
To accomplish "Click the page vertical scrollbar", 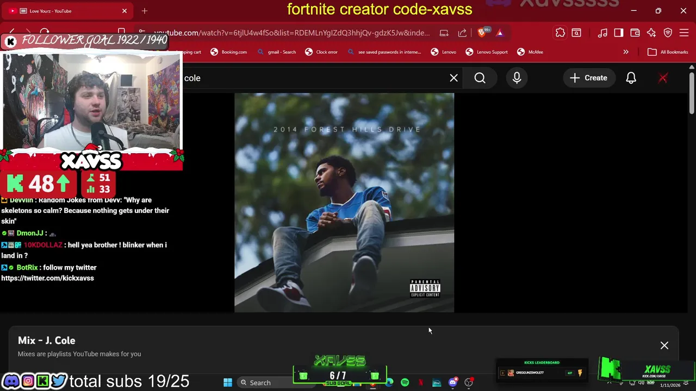I will click(692, 92).
